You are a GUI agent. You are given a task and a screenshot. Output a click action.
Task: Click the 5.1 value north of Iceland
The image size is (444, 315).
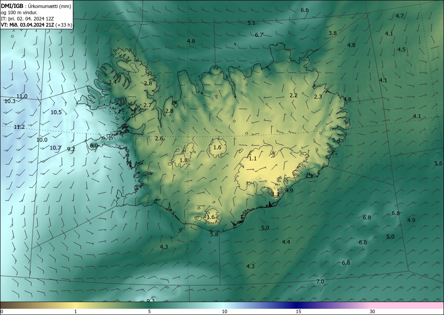point(251,23)
